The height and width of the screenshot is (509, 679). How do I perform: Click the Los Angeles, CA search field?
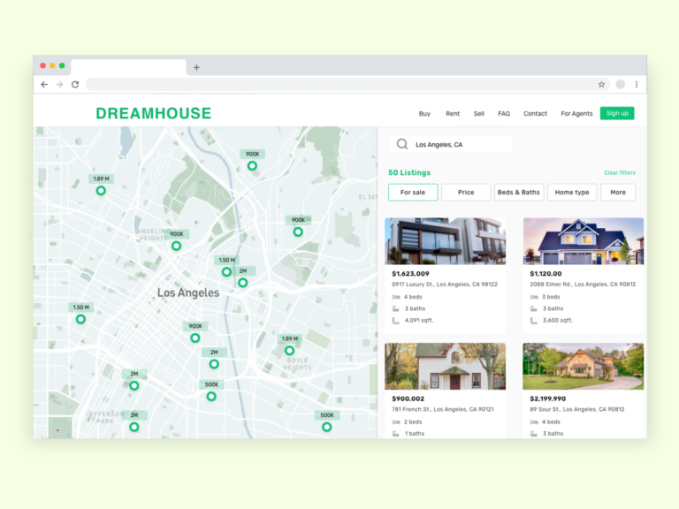pyautogui.click(x=460, y=144)
